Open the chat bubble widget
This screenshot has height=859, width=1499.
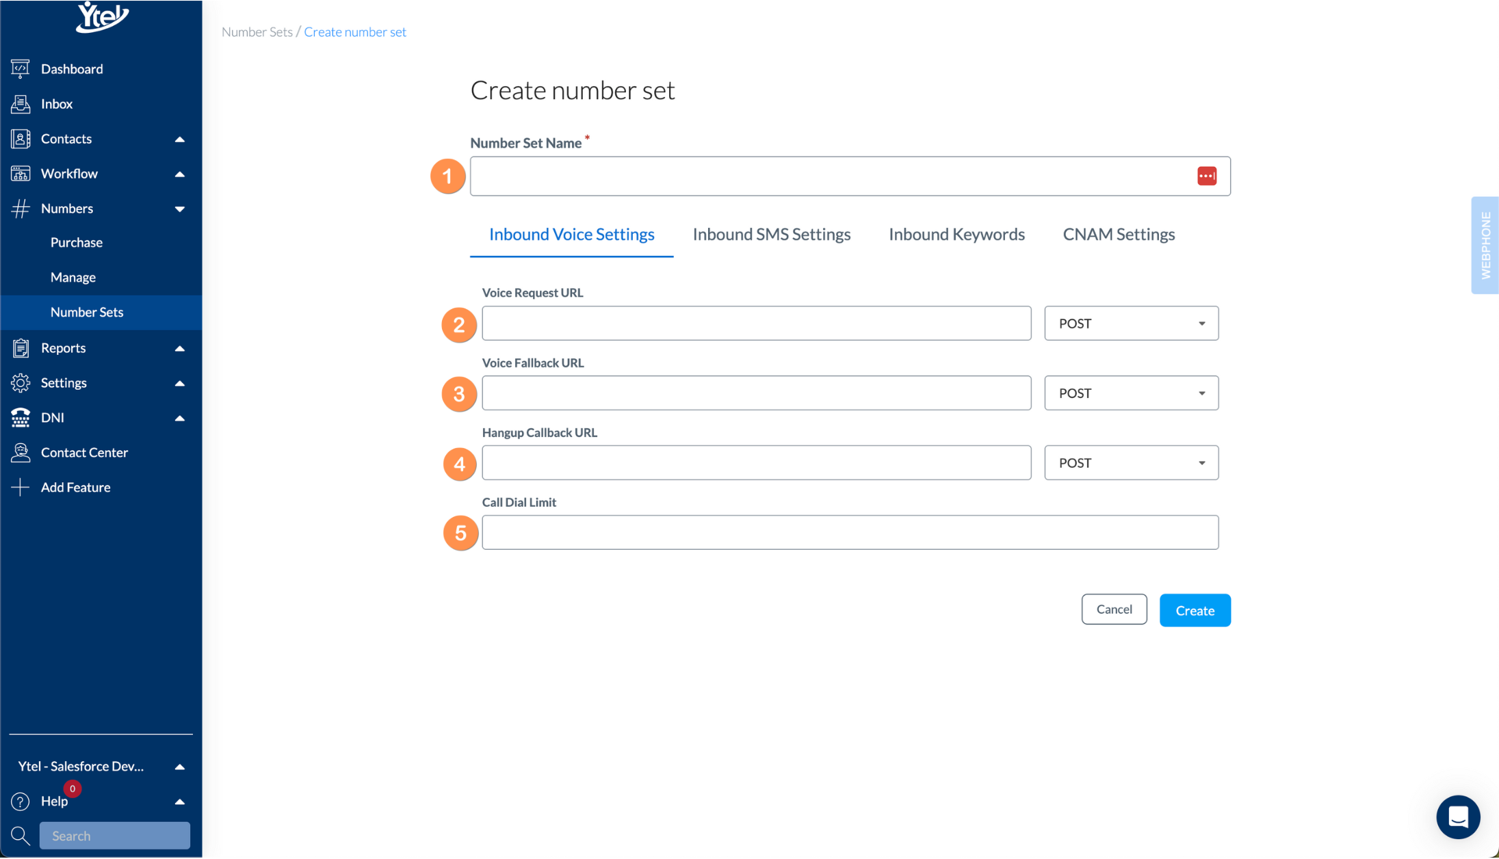pyautogui.click(x=1457, y=817)
